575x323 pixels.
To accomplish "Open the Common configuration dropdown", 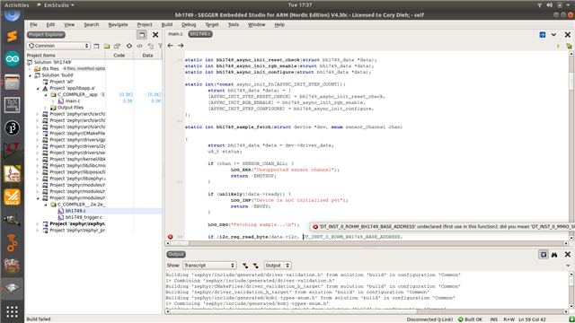I will click(x=58, y=46).
